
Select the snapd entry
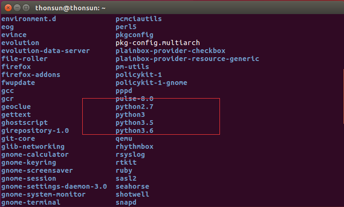(x=126, y=202)
